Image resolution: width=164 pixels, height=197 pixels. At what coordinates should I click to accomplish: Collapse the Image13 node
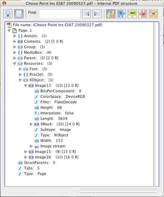tap(26, 86)
